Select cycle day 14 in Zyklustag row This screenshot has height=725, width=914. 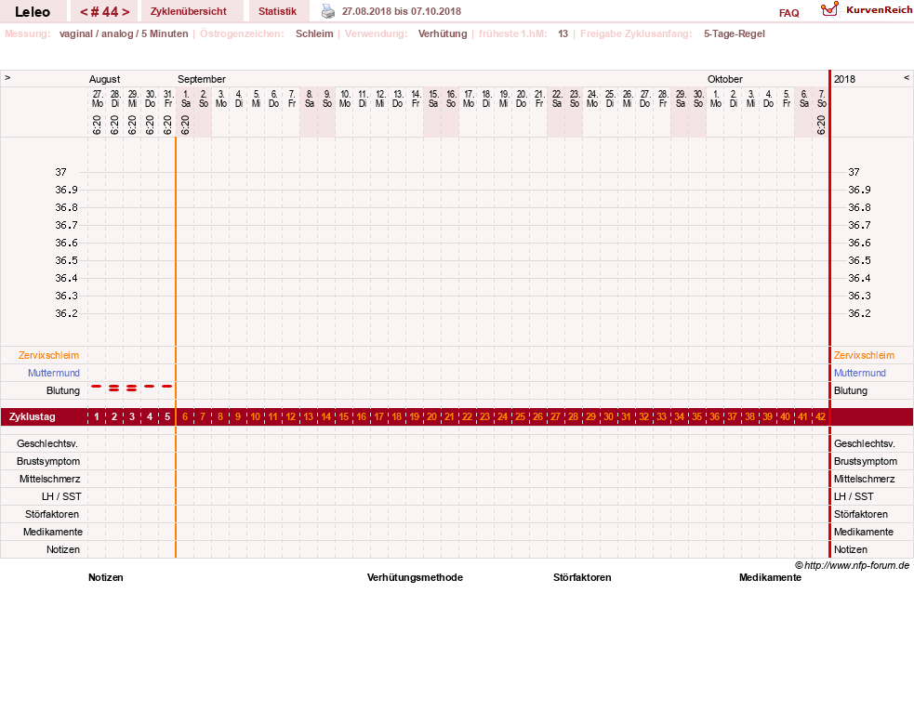pyautogui.click(x=325, y=416)
